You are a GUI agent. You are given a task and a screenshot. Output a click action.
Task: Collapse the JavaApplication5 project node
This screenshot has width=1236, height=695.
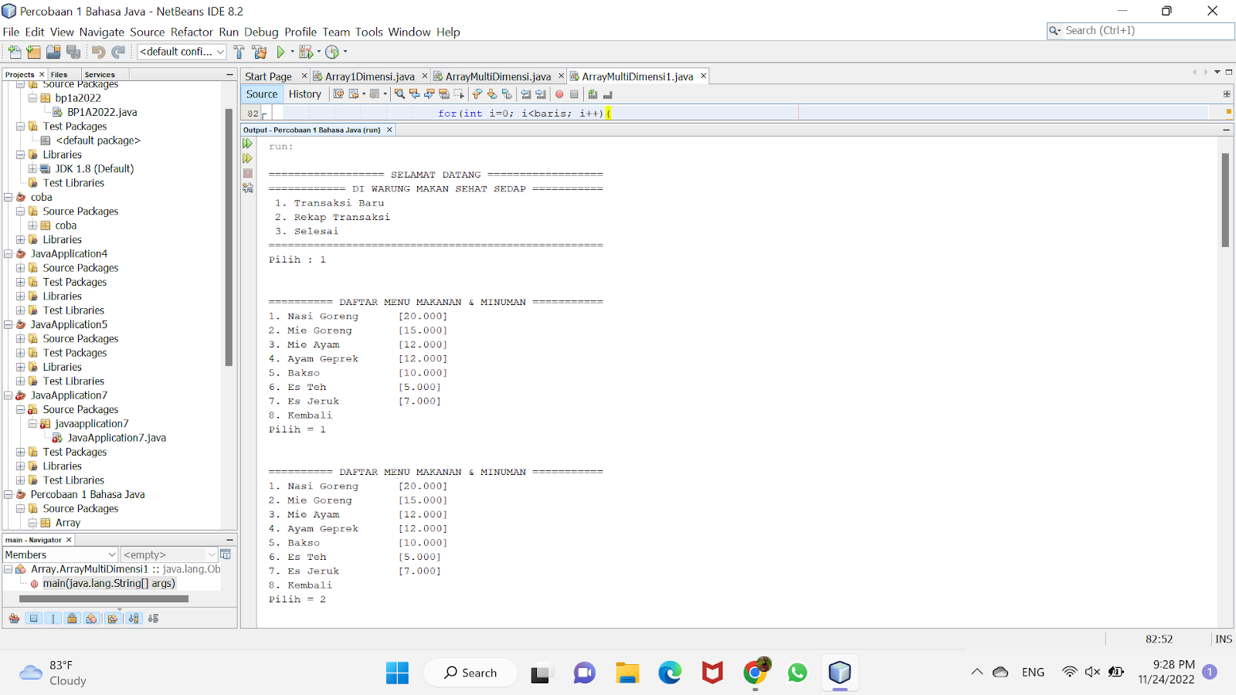[8, 325]
